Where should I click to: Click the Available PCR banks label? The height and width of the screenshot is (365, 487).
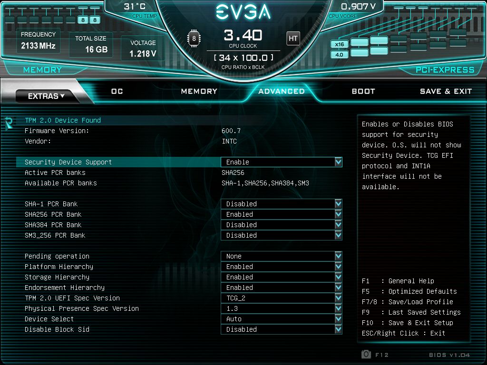click(60, 183)
